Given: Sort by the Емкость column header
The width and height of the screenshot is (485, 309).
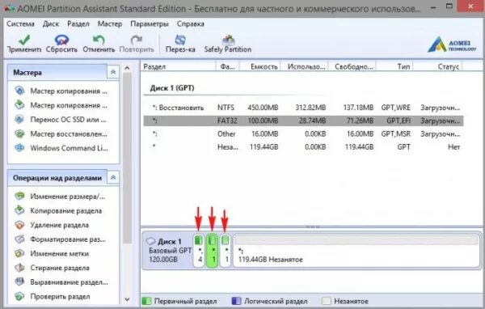Looking at the screenshot, I should pos(260,66).
